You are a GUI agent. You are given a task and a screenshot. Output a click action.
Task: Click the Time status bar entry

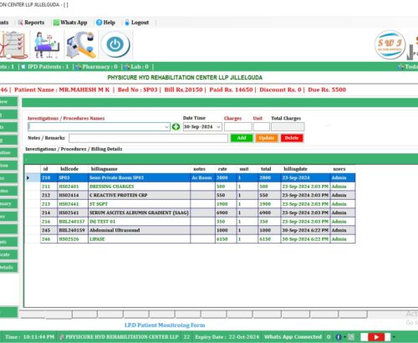[30, 337]
